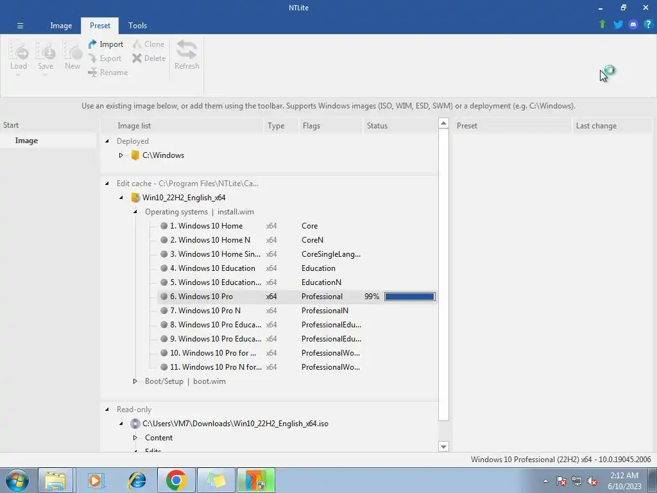Open the Discord link icon
The image size is (657, 493).
[633, 24]
